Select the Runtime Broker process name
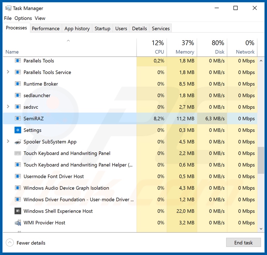The image size is (267, 255). click(x=41, y=84)
